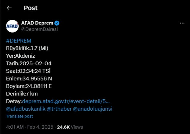Click the Yer:Akdeniz text line

coord(20,56)
